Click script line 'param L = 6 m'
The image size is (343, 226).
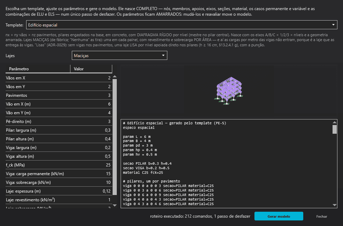[137, 137]
